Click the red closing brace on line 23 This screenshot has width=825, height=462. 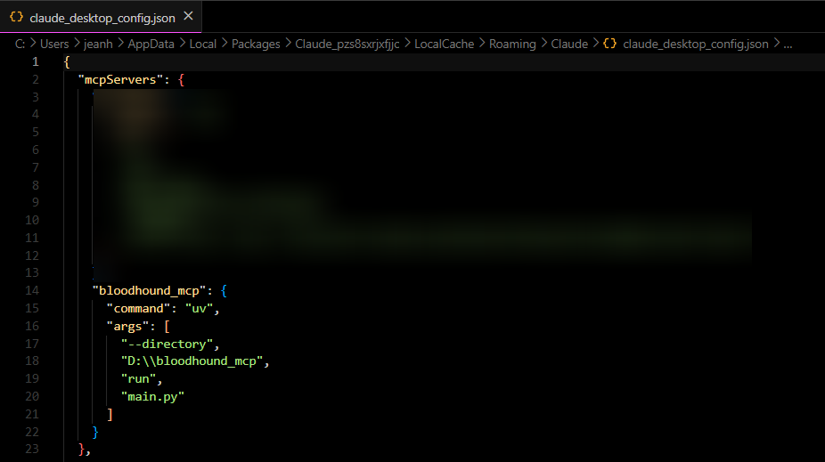[82, 450]
